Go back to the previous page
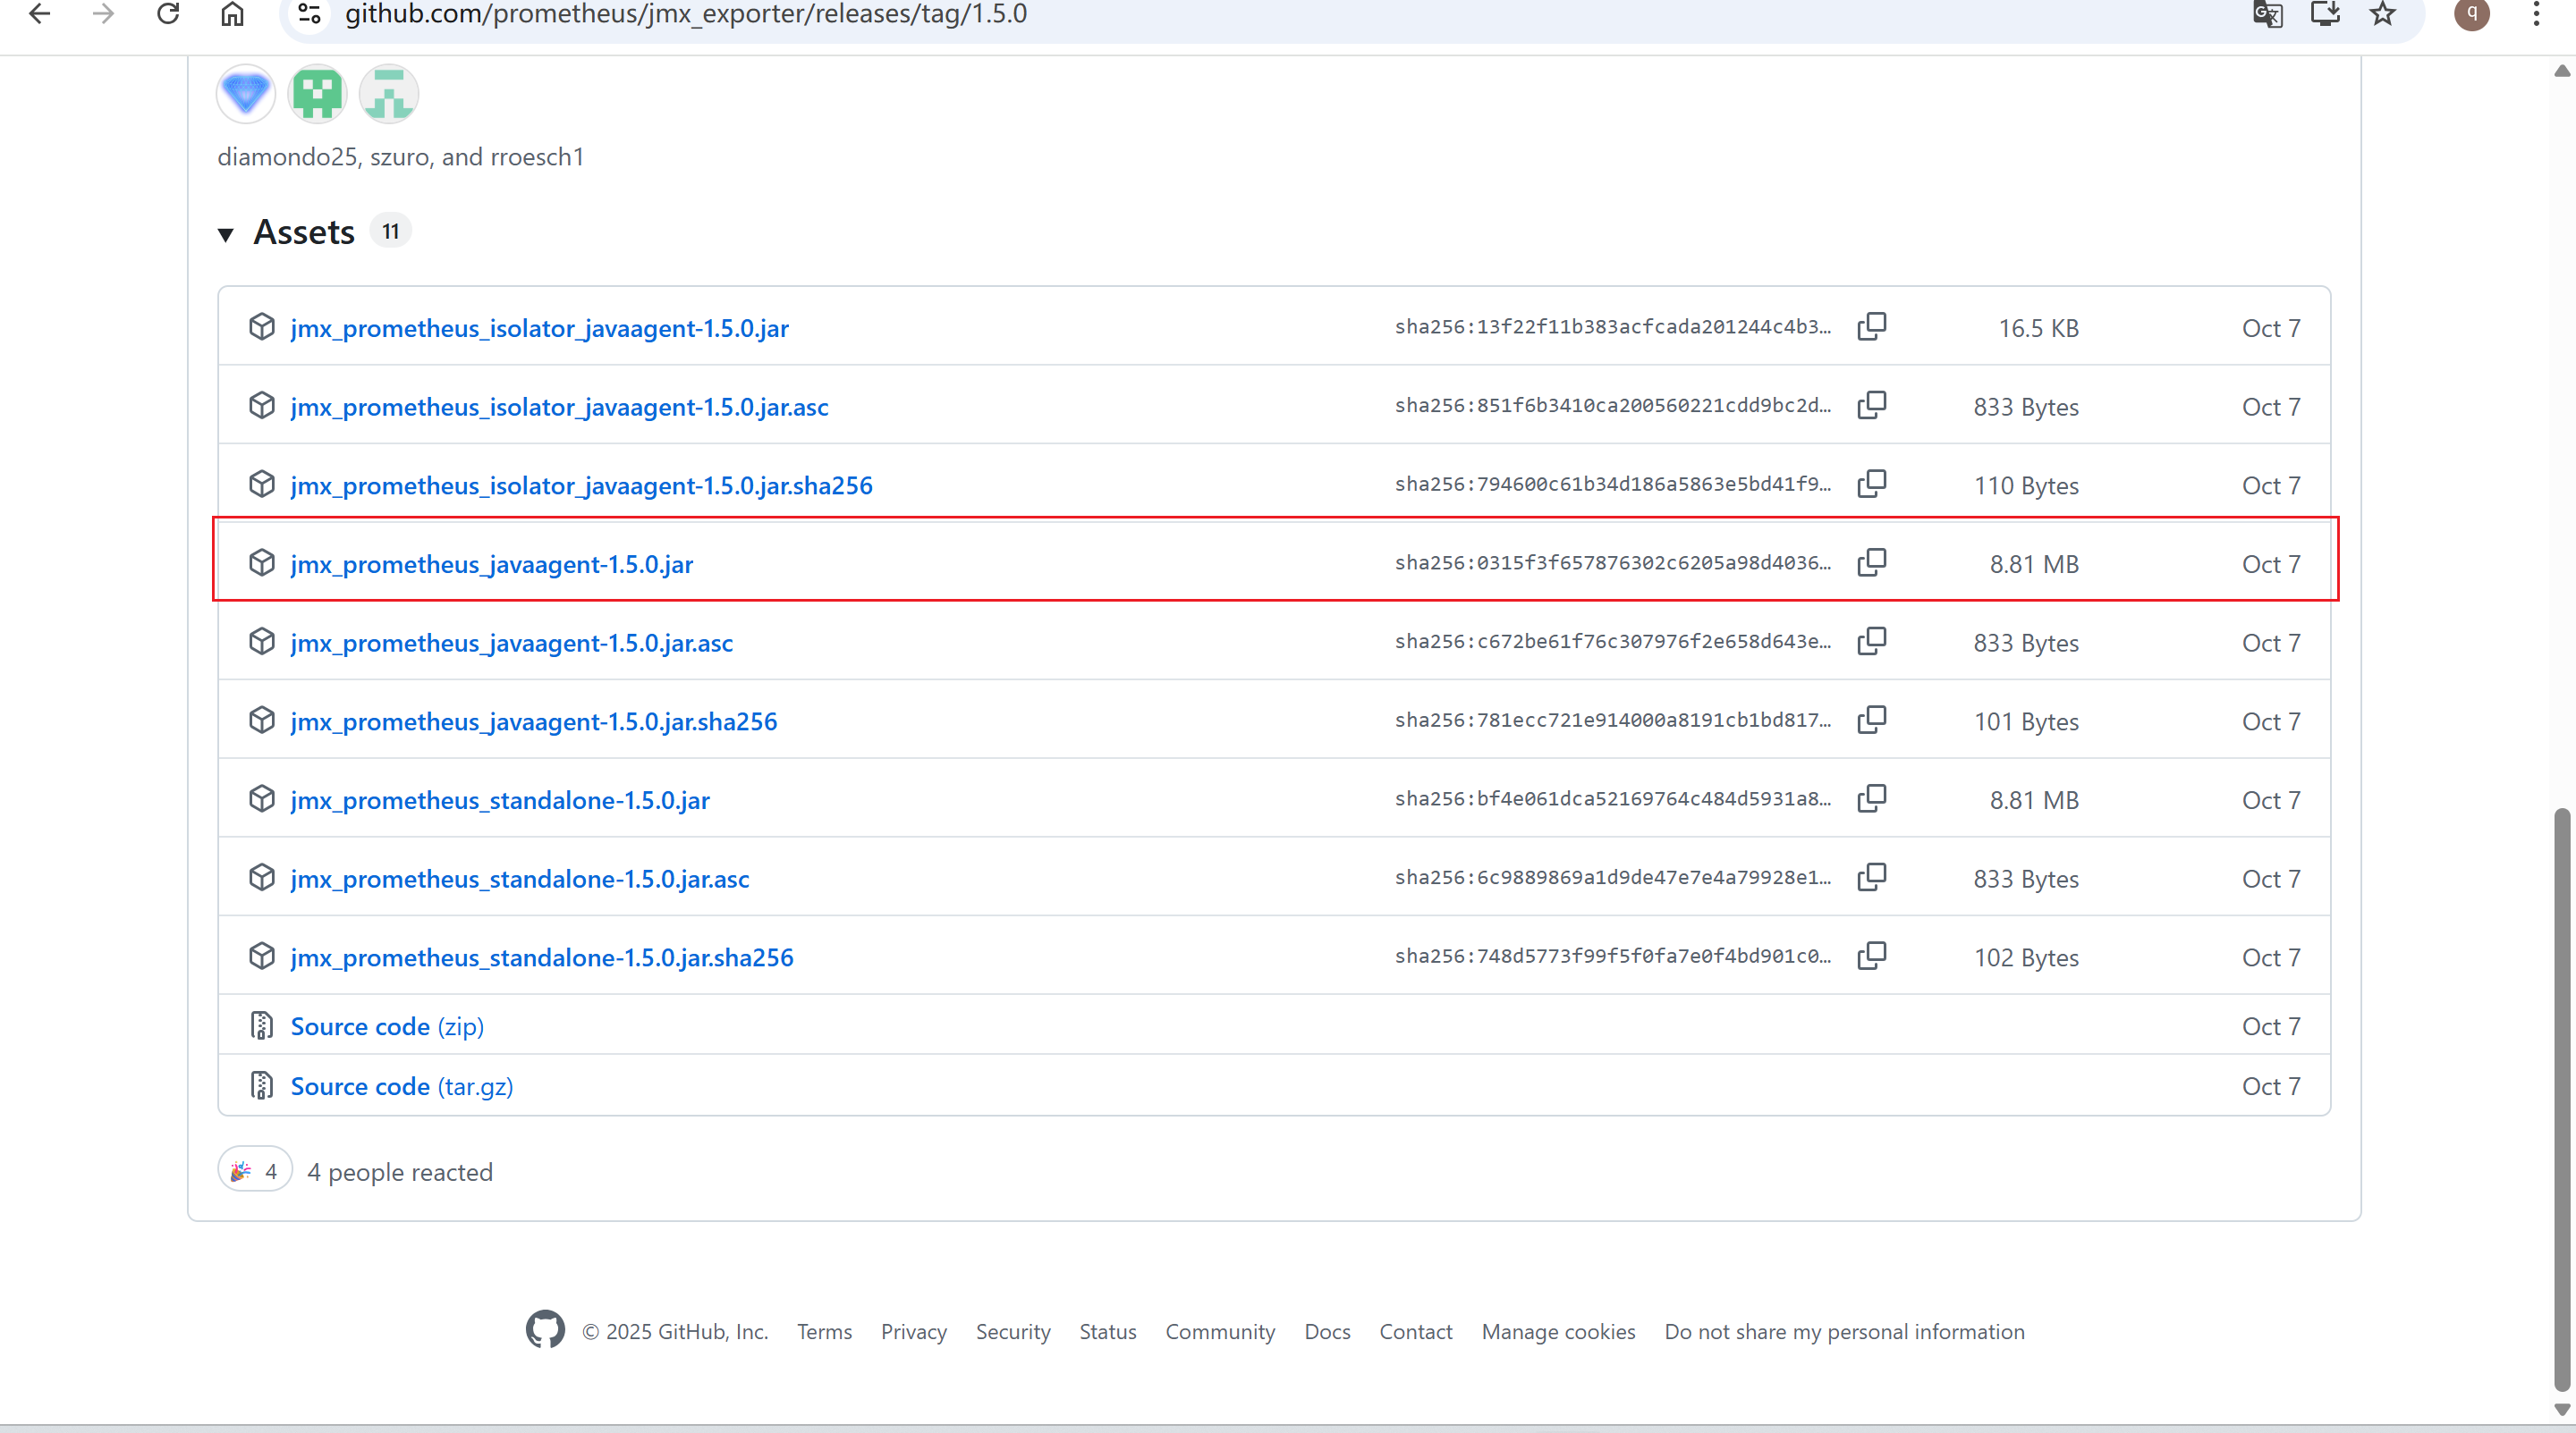This screenshot has width=2576, height=1433. pyautogui.click(x=40, y=14)
